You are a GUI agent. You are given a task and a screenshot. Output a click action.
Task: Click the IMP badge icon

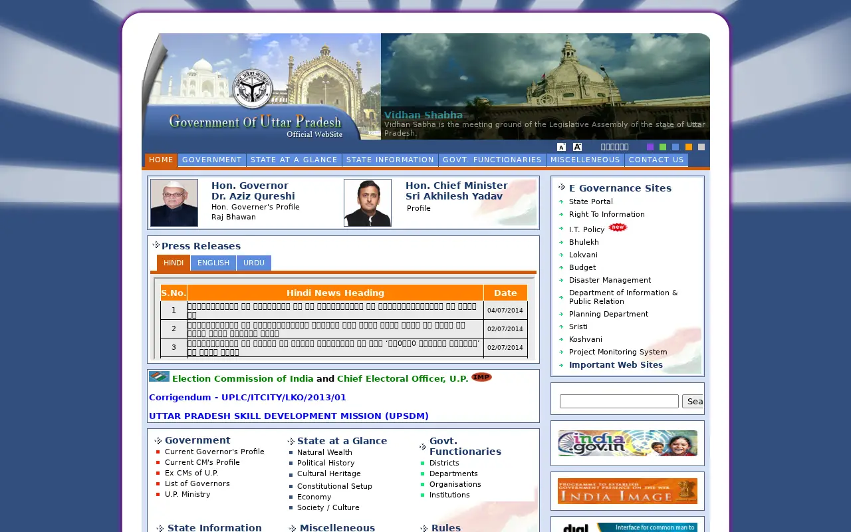[x=481, y=377]
